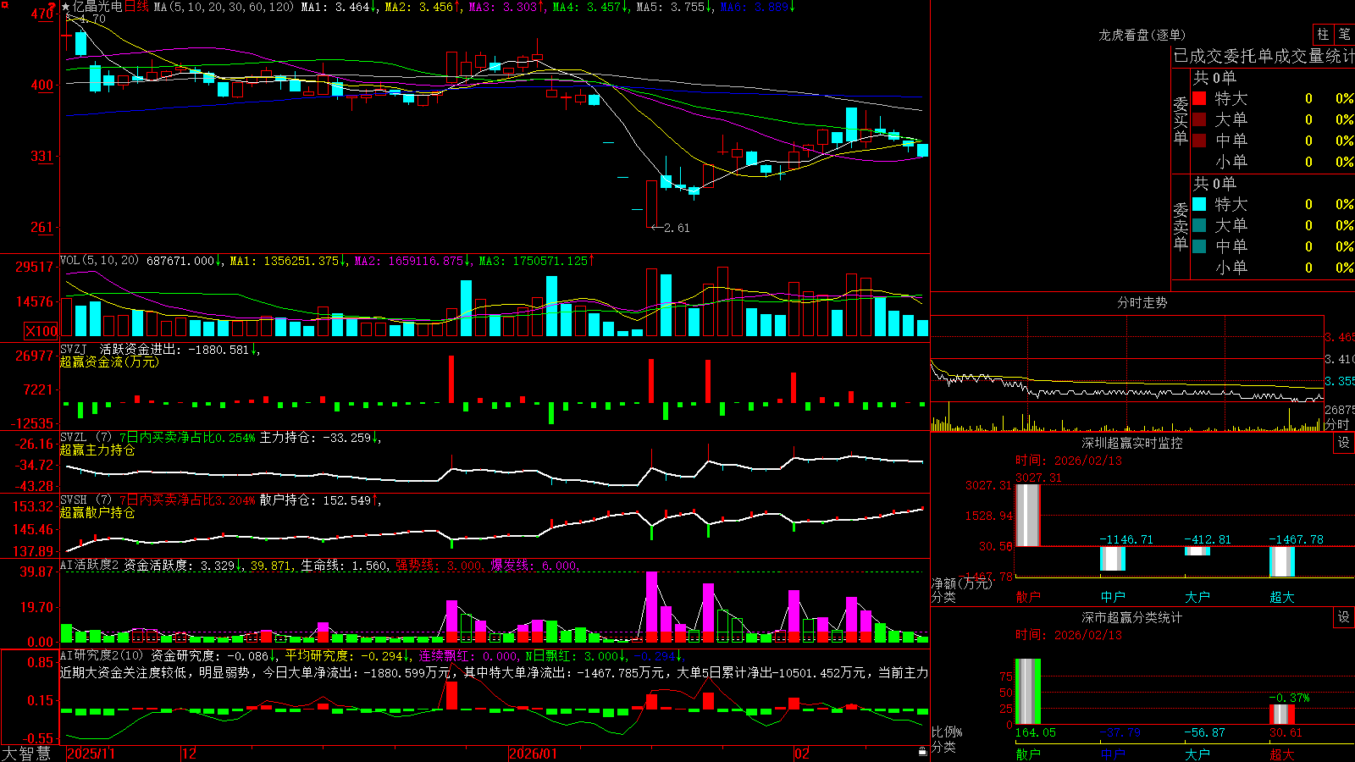This screenshot has height=762, width=1355.
Task: Click the red 特大 buy-order color swatch
Action: pyautogui.click(x=1199, y=98)
